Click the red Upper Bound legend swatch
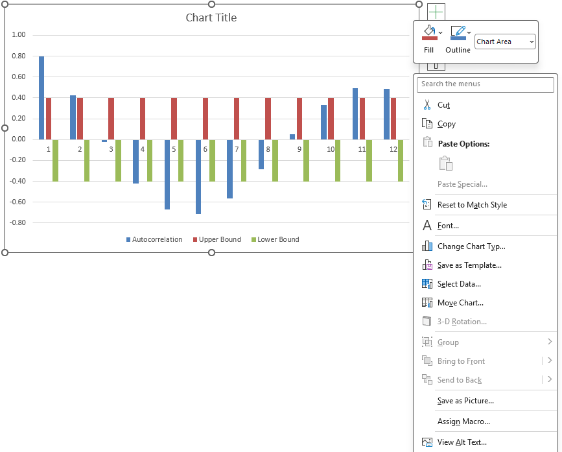Image resolution: width=562 pixels, height=452 pixels. 195,240
